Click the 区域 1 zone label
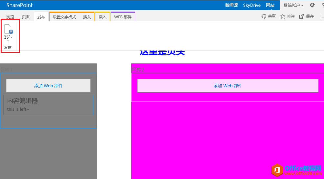Viewport: 324px width, 179px height. [7, 70]
